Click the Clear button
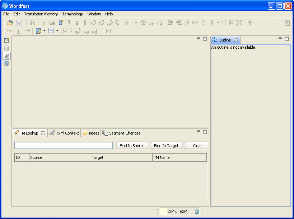This screenshot has width=294, height=219. [x=197, y=146]
